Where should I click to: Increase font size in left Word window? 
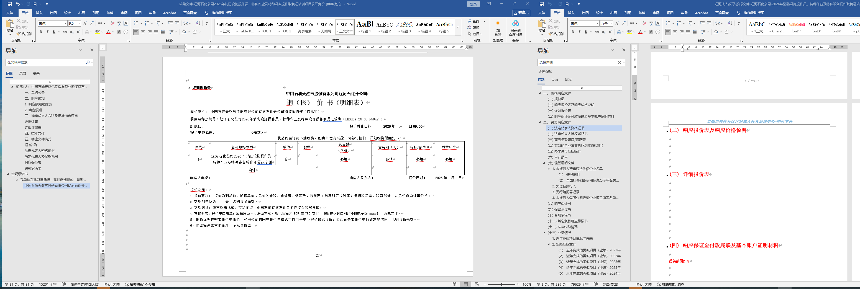(x=85, y=23)
